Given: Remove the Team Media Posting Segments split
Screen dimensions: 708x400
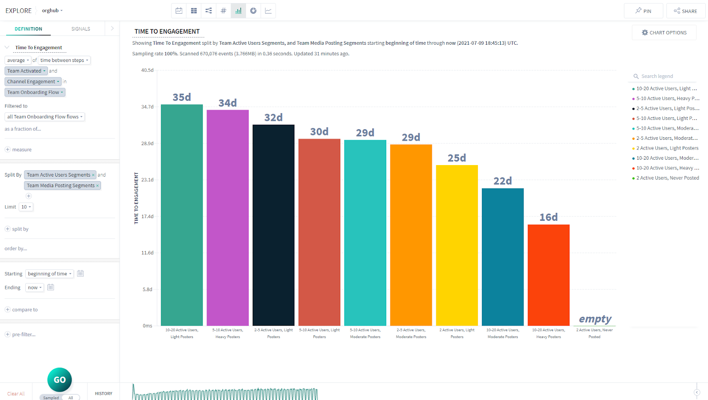Looking at the screenshot, I should (x=97, y=186).
